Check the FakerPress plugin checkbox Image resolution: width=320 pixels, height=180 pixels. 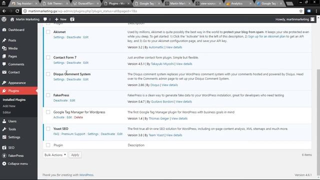48,95
